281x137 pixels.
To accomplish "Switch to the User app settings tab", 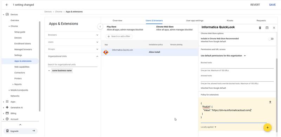I will click(195, 21).
